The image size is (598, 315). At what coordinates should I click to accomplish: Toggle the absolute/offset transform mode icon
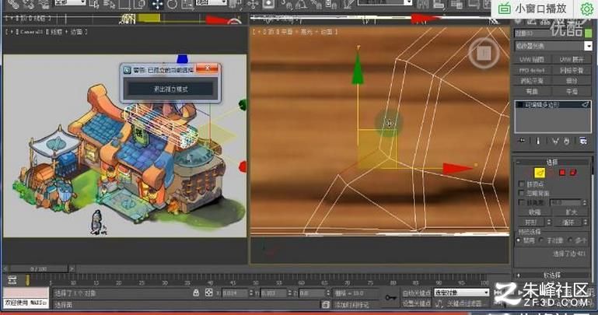coord(208,293)
